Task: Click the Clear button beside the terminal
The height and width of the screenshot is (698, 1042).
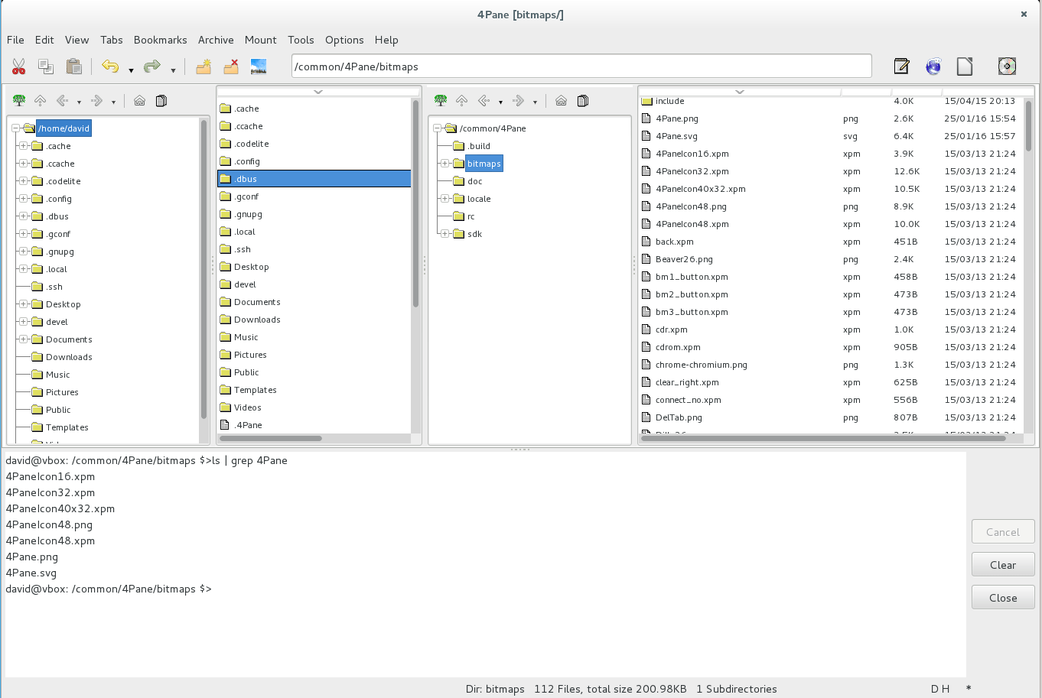Action: 1003,565
